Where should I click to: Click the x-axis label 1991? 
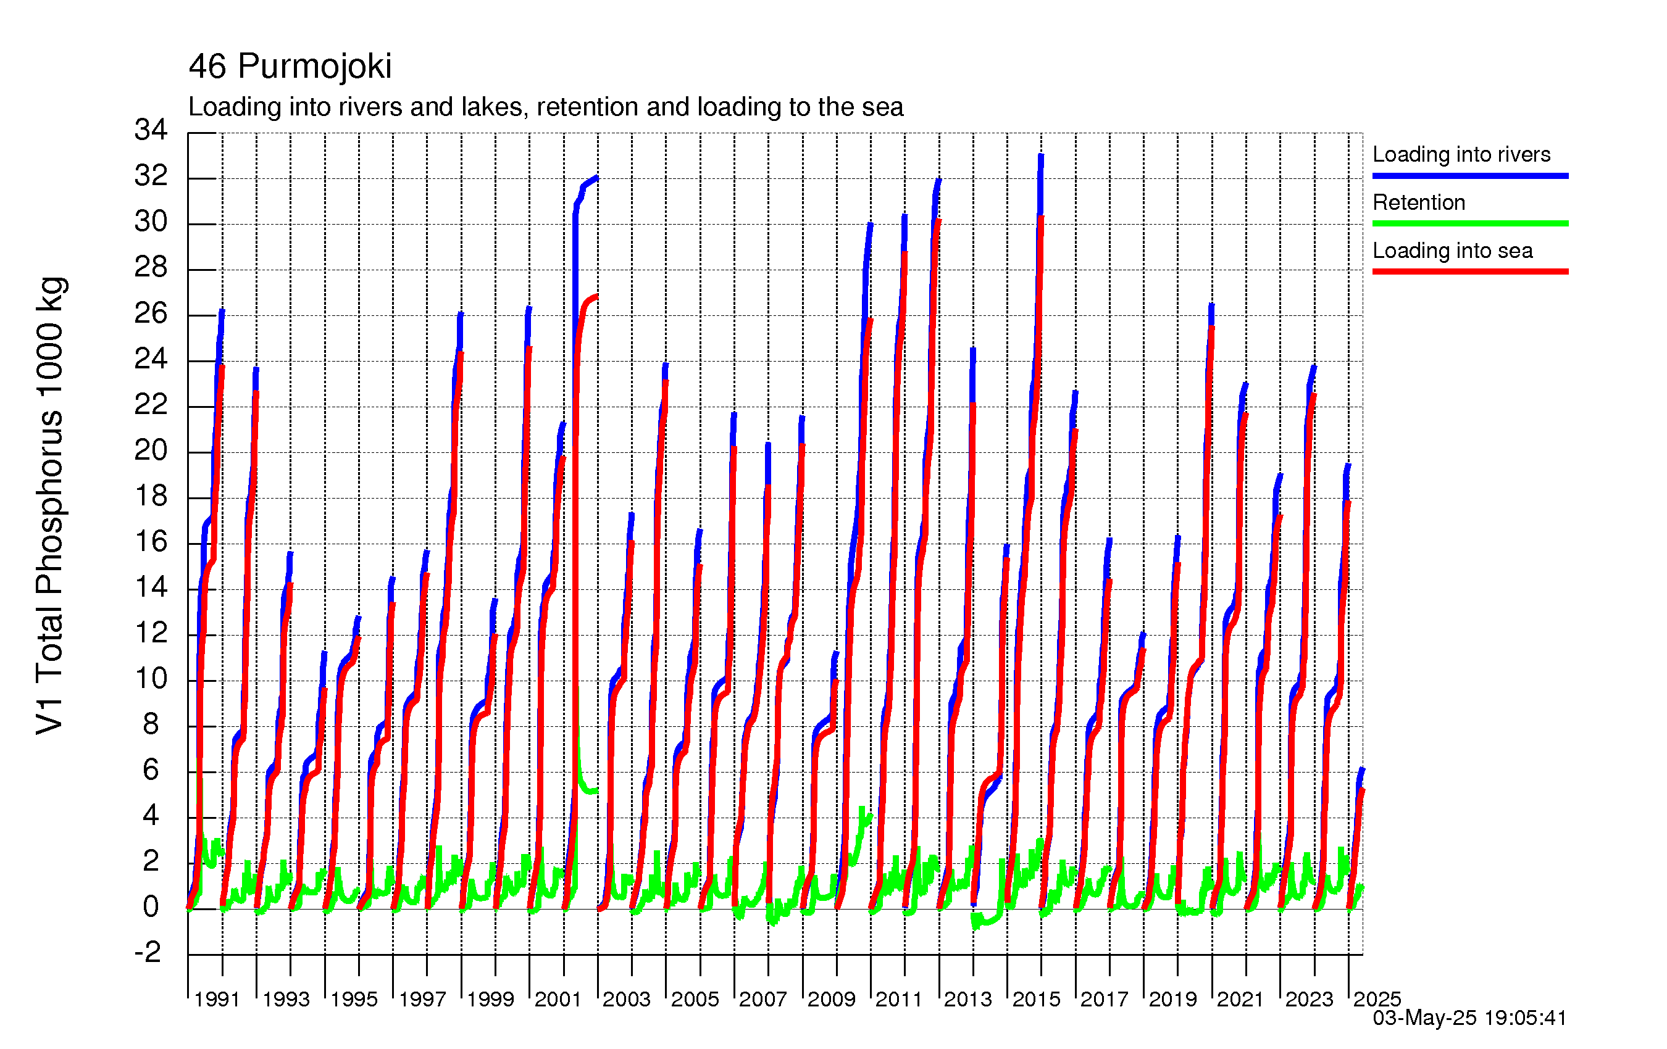[x=217, y=999]
